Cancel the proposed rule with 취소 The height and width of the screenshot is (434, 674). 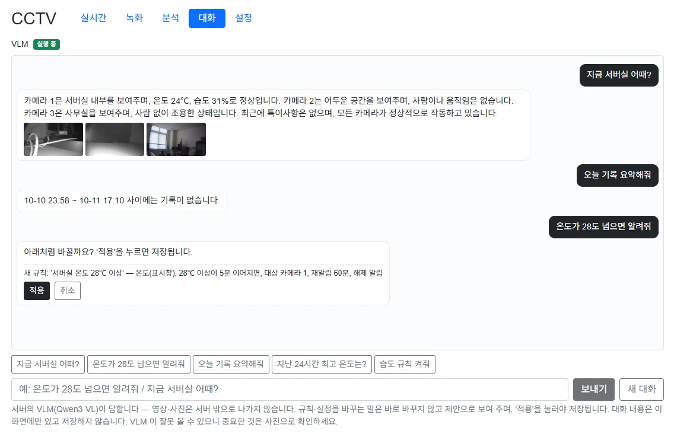tap(68, 291)
